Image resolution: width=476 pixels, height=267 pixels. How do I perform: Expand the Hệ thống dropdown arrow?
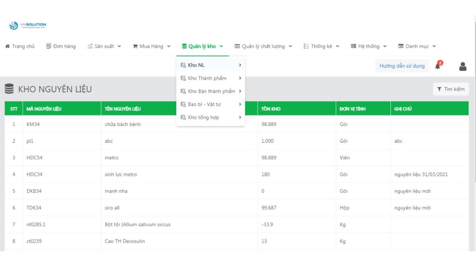[x=385, y=46]
